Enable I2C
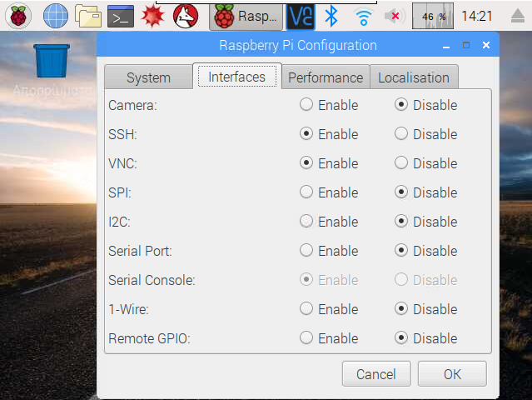This screenshot has width=532, height=400. pos(329,222)
